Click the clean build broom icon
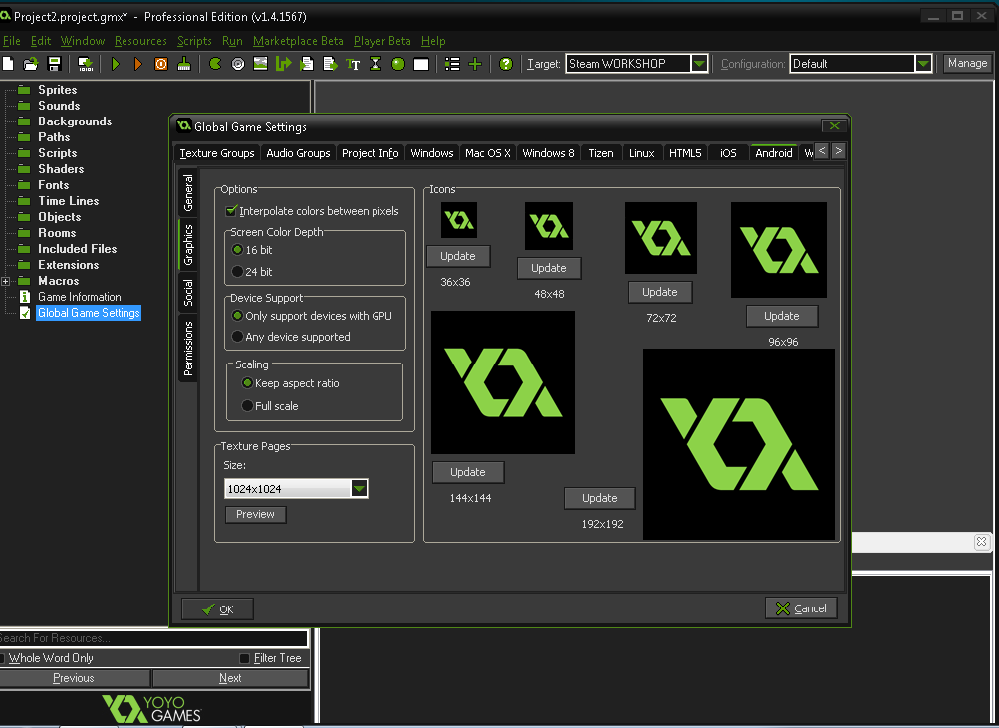 pyautogui.click(x=184, y=64)
